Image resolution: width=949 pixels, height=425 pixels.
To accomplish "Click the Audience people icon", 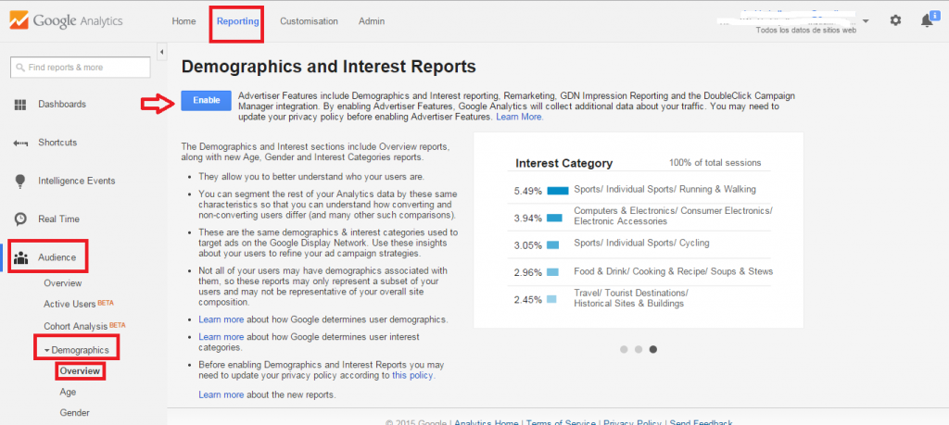I will 20,257.
